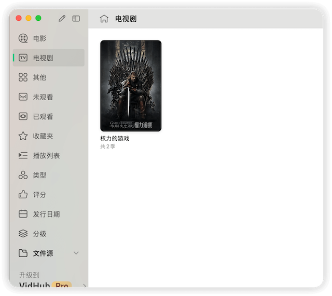Viewport: 332px width, 296px height.
Task: Expand upgrade arrow beside VidHub Pro
Action: [84, 285]
